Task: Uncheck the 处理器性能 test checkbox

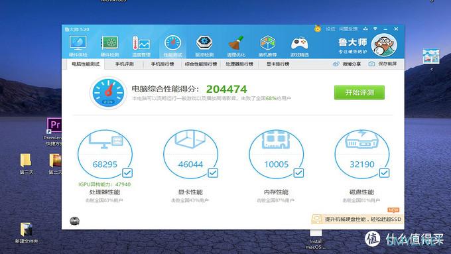Action: (127, 173)
